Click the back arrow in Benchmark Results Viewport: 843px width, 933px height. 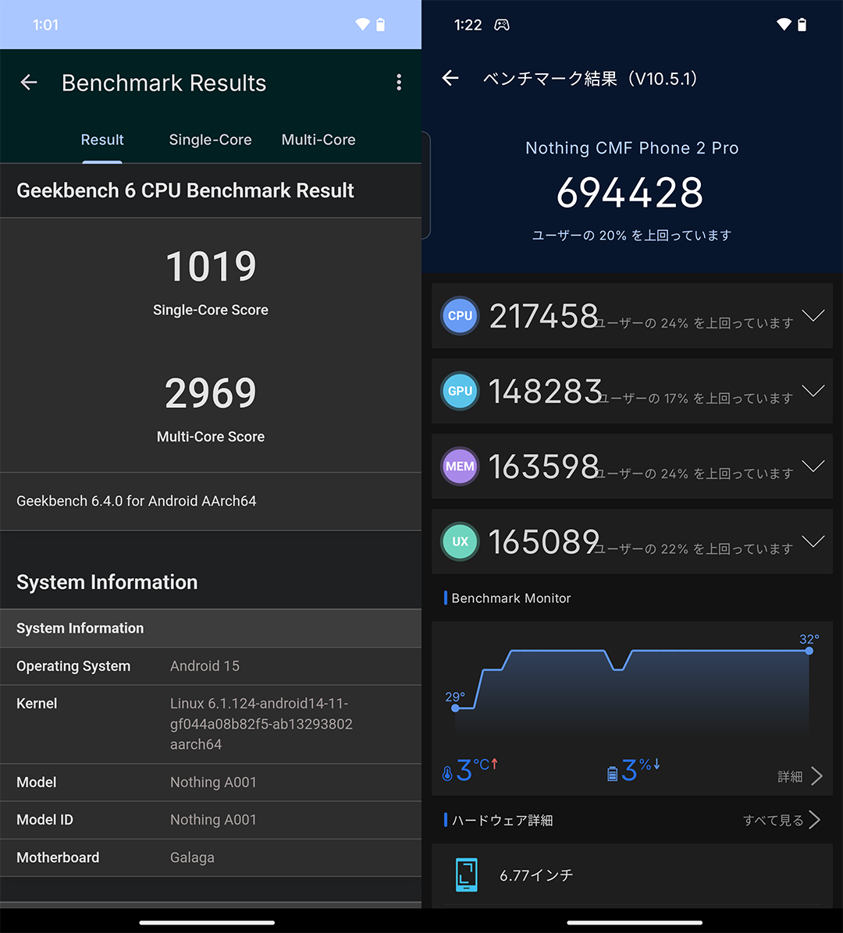pyautogui.click(x=28, y=82)
